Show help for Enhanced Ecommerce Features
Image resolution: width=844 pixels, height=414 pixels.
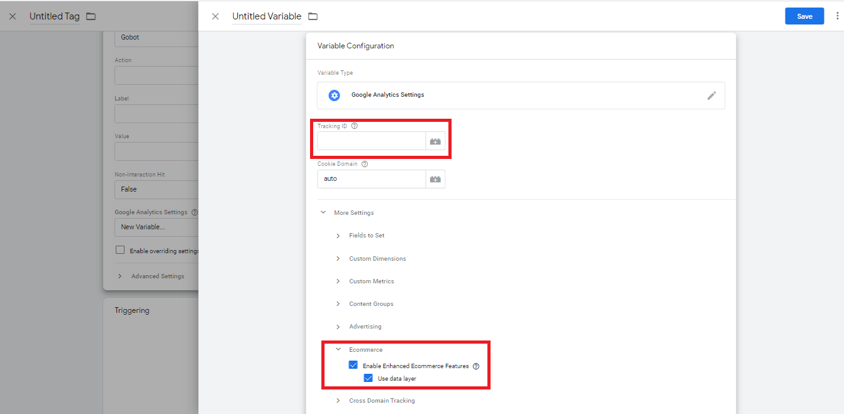coord(476,366)
